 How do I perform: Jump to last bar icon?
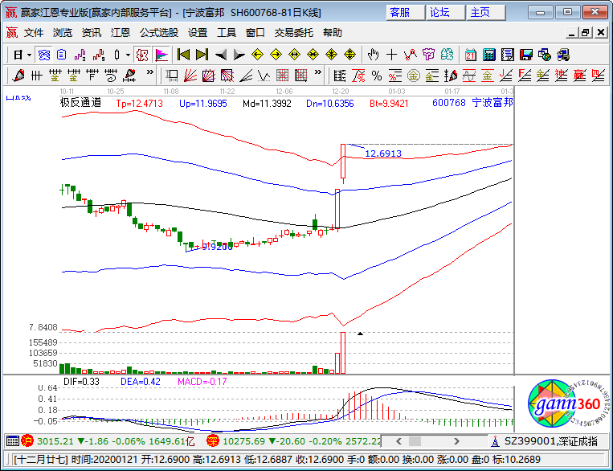click(x=202, y=55)
